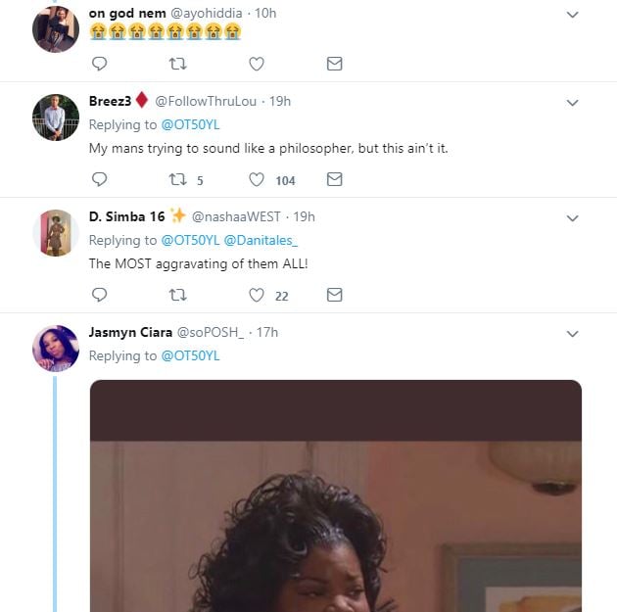View Breez3's profile avatar
Viewport: 617px width, 612px height.
click(56, 118)
